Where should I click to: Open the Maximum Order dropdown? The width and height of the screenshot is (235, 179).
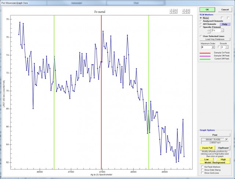coord(213,47)
